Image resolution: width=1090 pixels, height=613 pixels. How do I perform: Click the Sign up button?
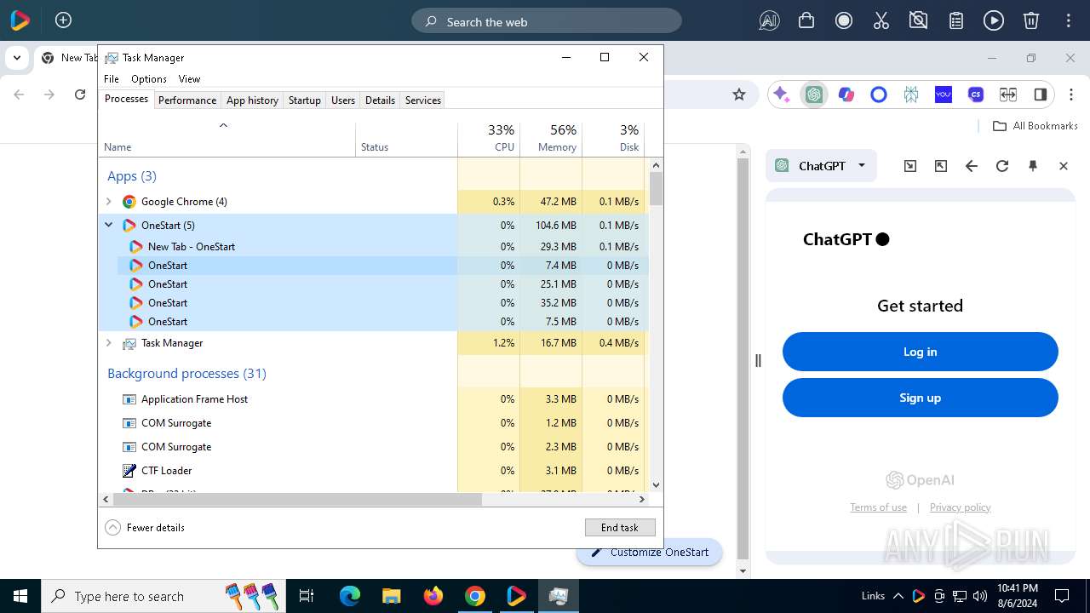[x=920, y=398]
